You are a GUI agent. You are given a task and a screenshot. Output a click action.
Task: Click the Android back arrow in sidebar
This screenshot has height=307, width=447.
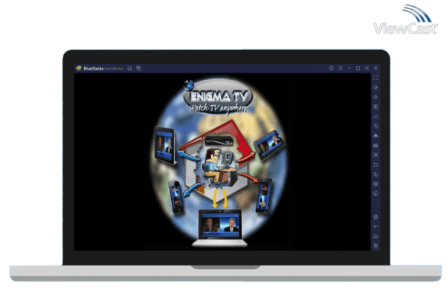pyautogui.click(x=376, y=227)
